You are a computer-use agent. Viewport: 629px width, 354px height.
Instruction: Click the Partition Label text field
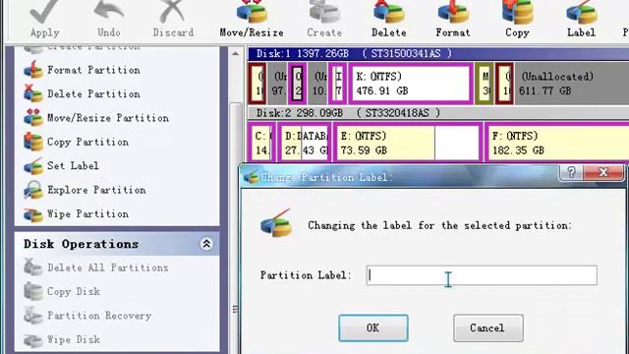point(482,275)
